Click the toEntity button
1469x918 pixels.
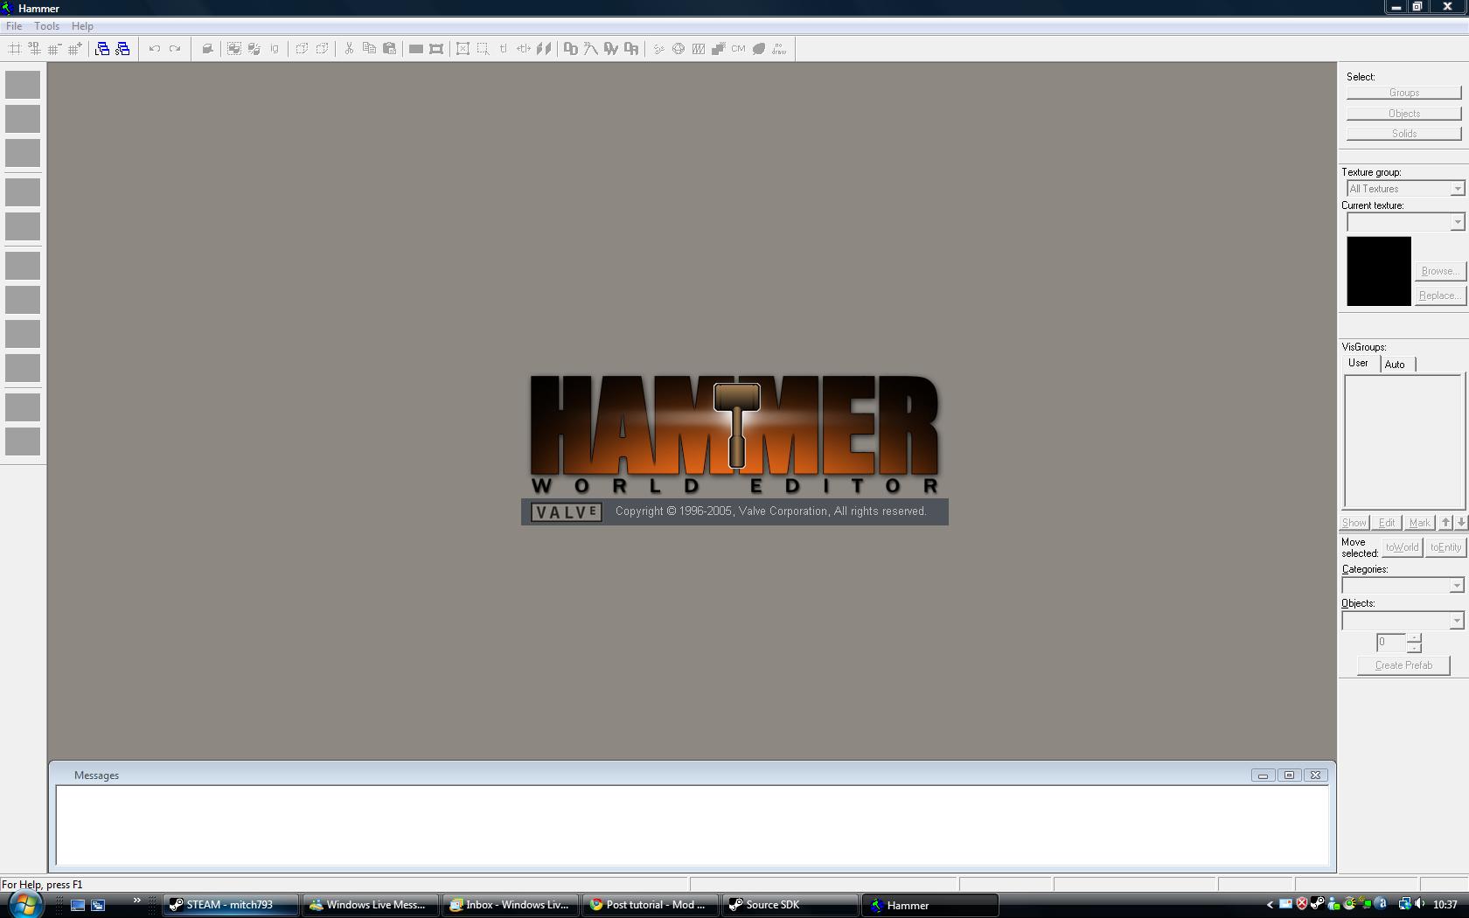tap(1445, 547)
